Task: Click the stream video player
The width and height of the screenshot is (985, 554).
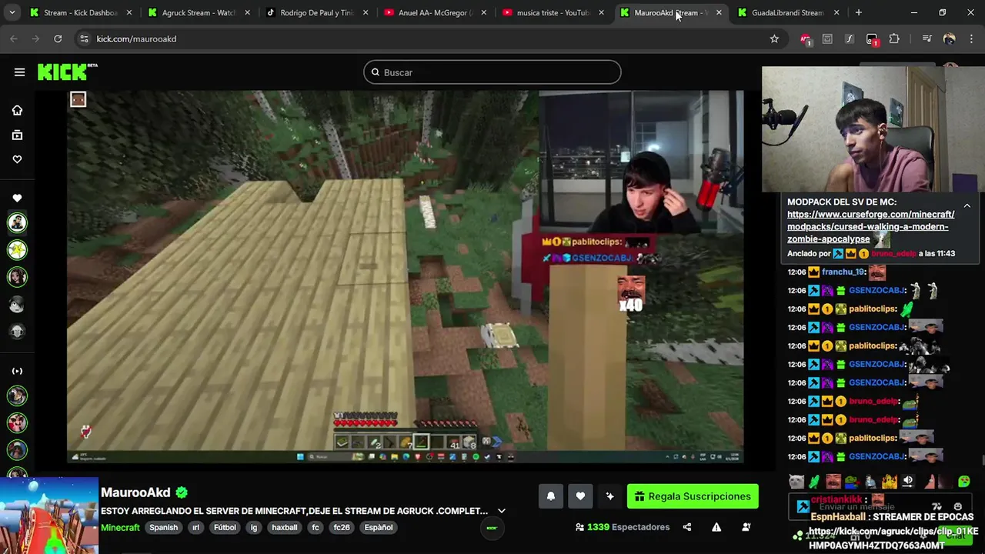Action: click(x=405, y=277)
